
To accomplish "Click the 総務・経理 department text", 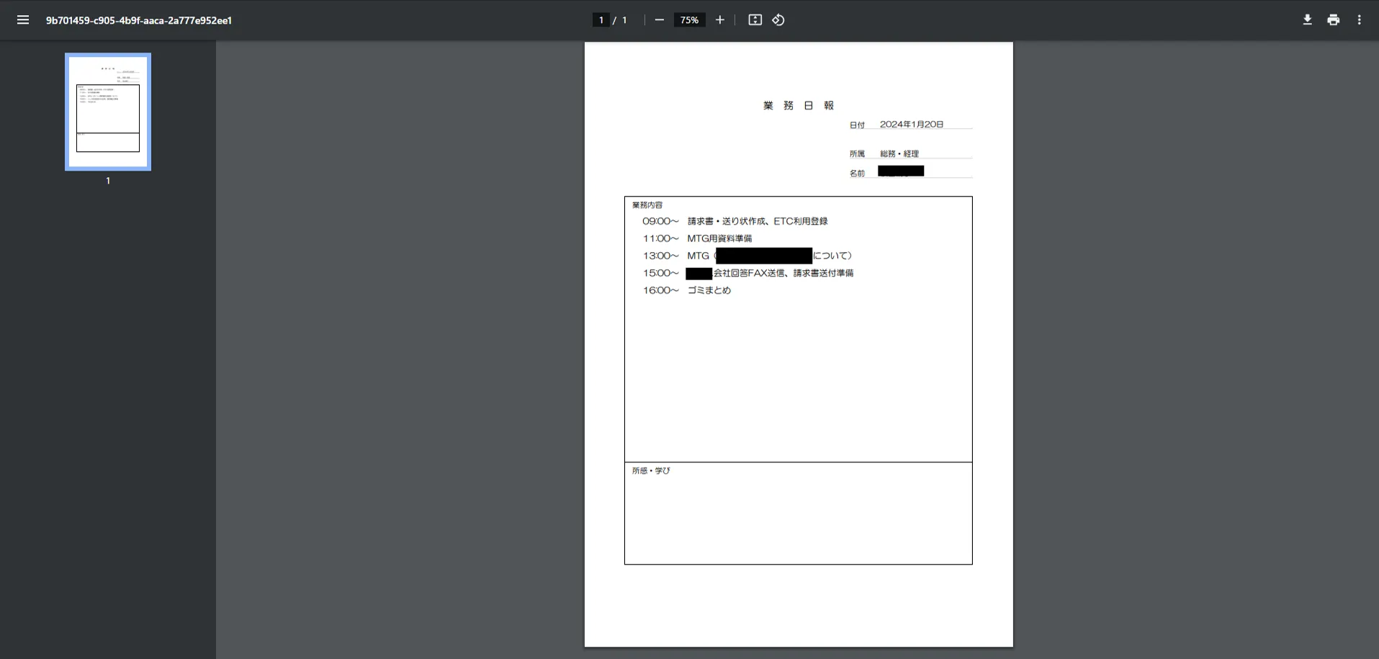I will point(899,153).
